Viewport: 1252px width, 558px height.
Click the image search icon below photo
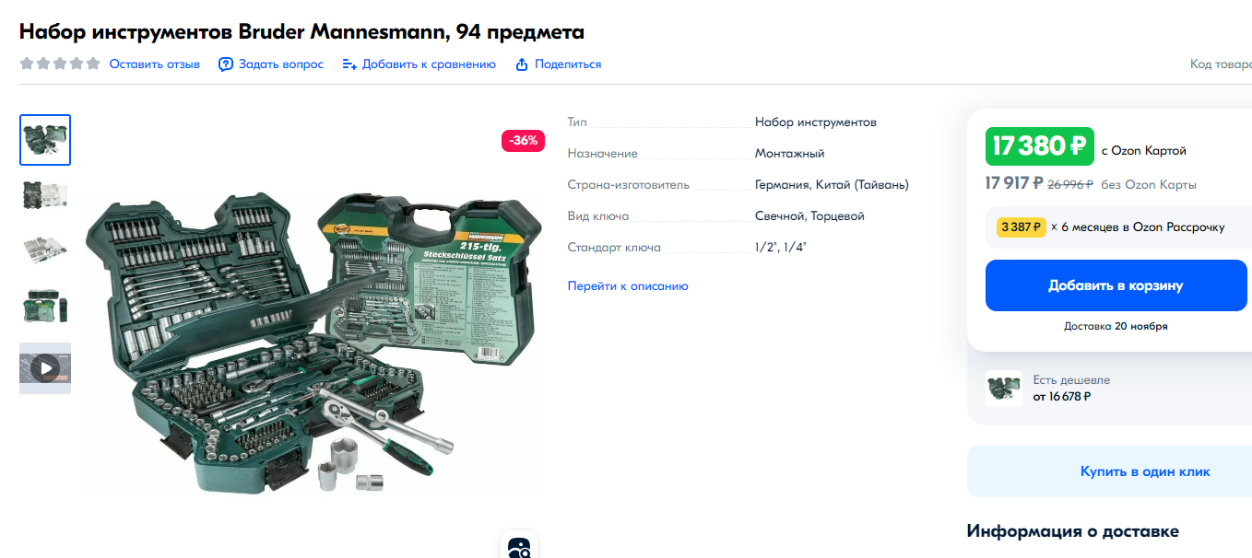point(519,548)
